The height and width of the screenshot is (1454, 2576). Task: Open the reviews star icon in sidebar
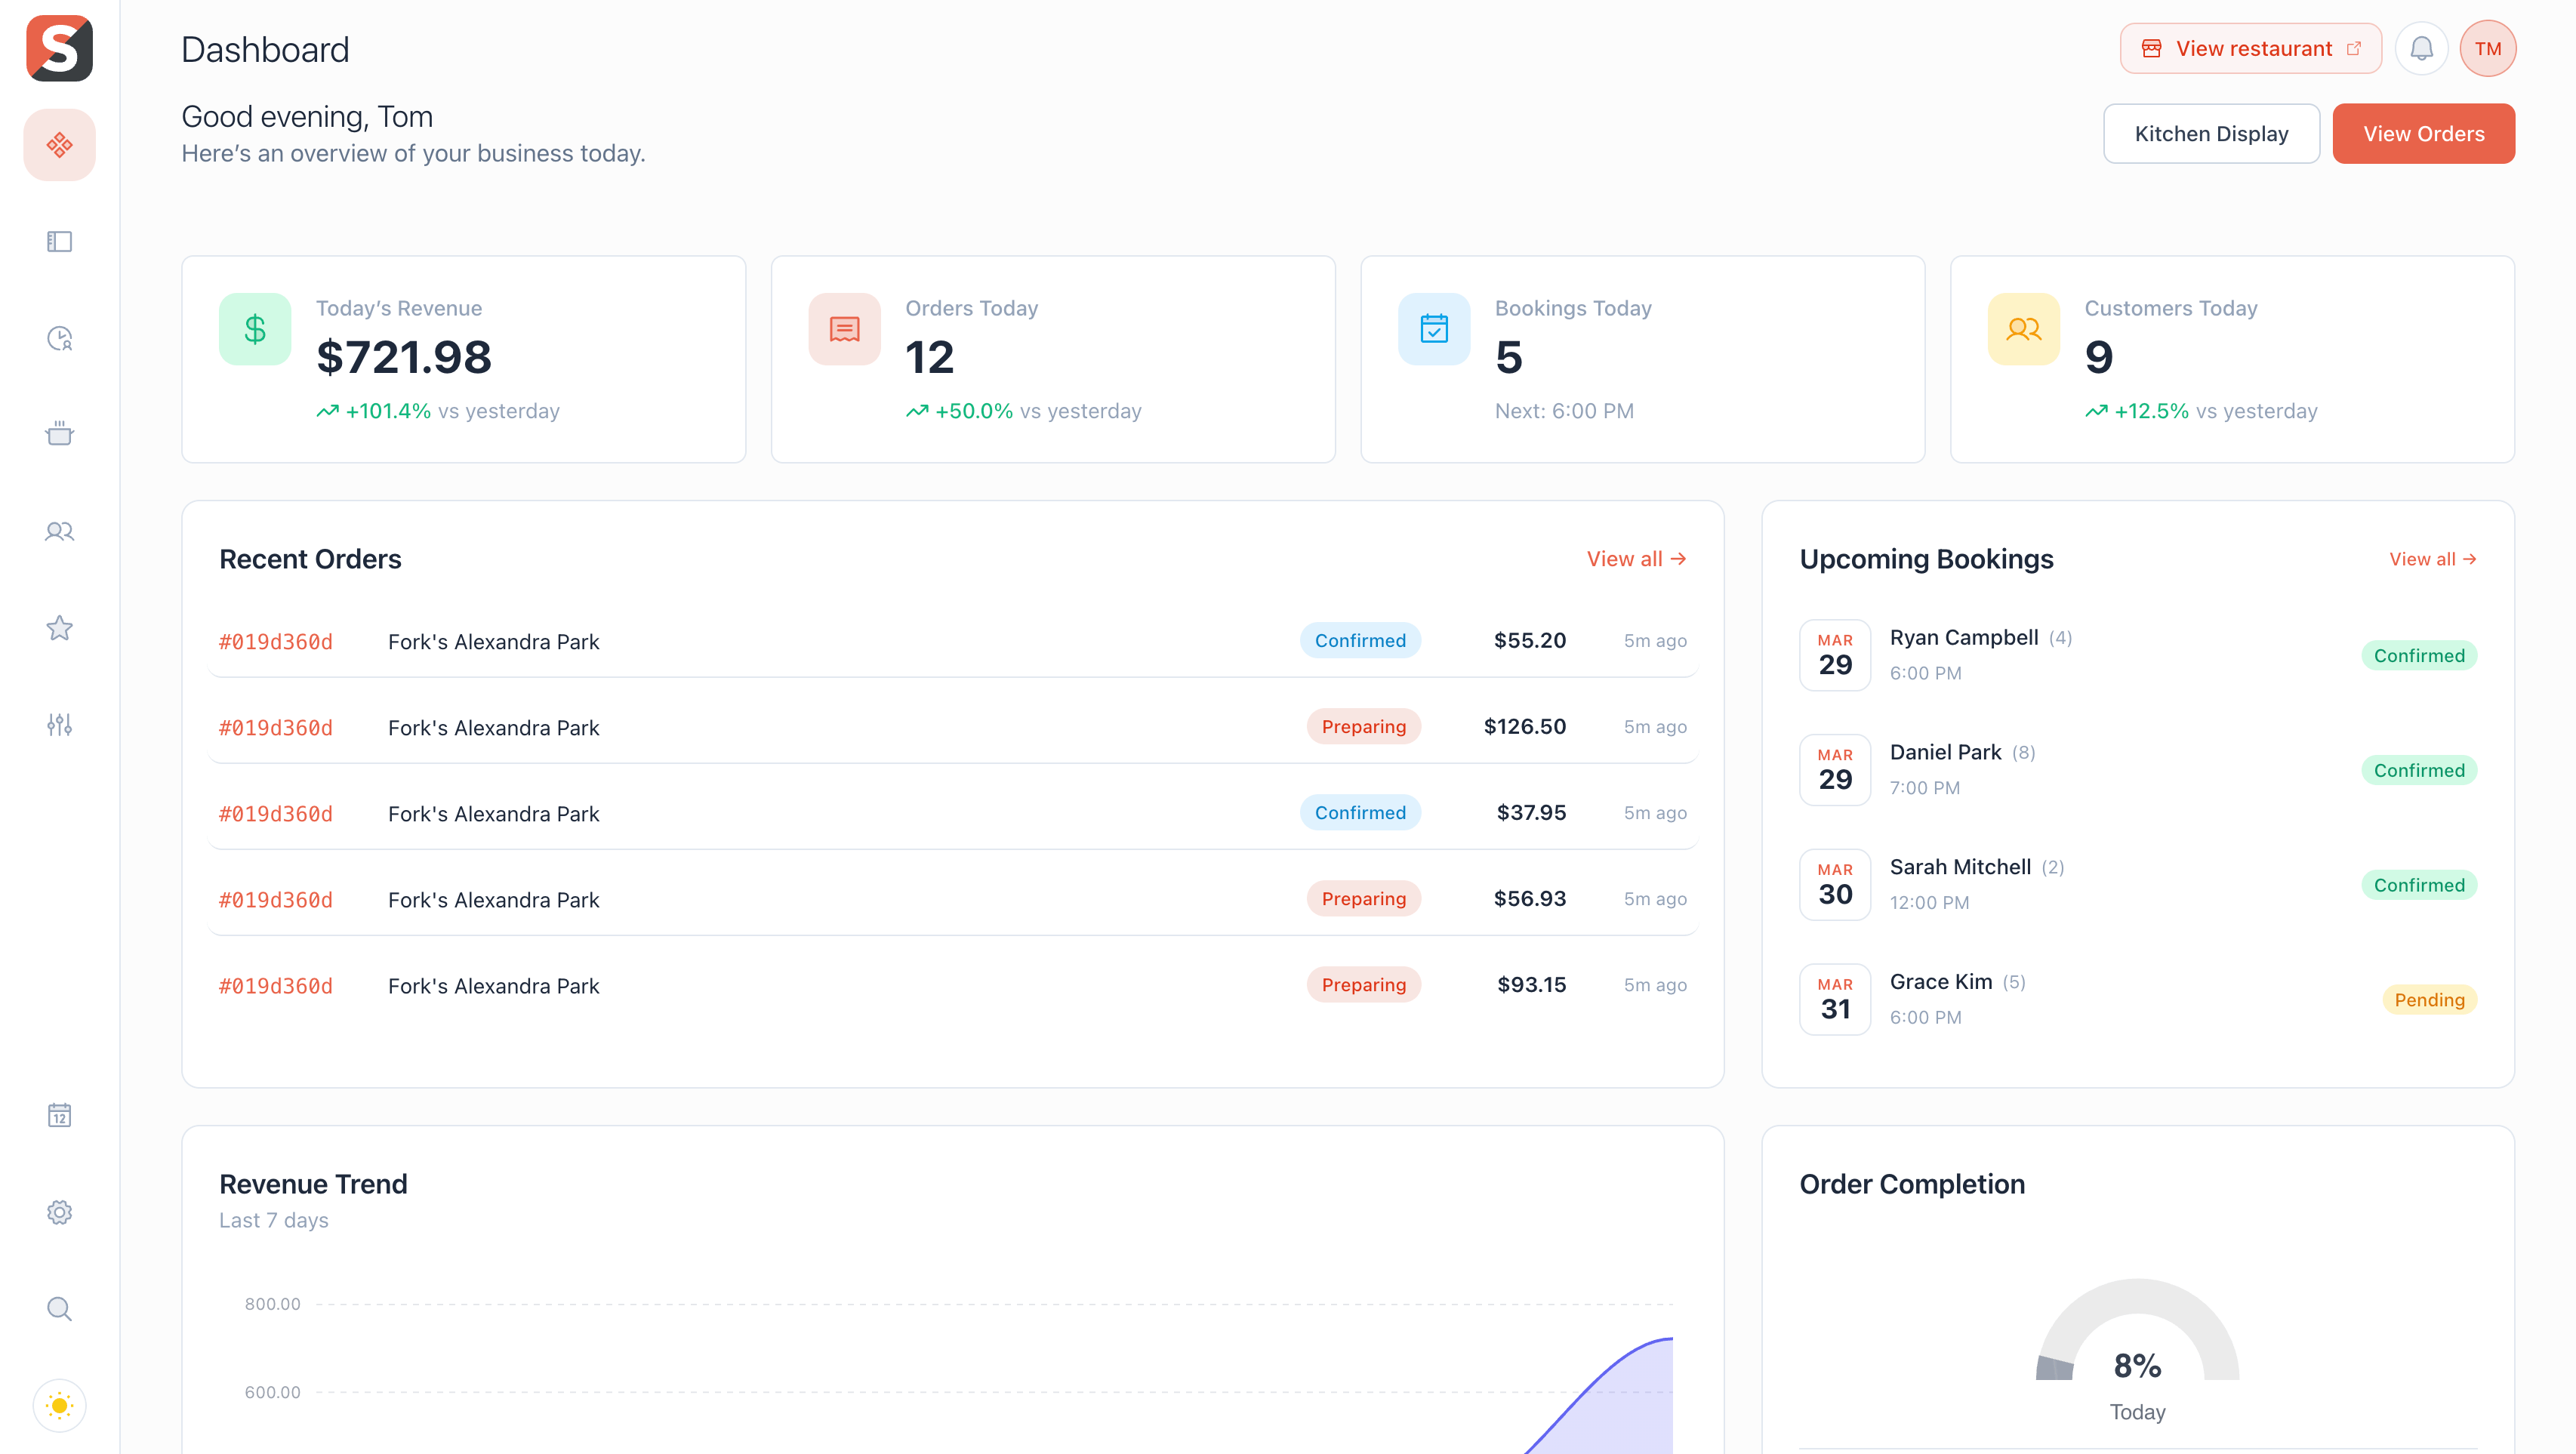pos(59,628)
